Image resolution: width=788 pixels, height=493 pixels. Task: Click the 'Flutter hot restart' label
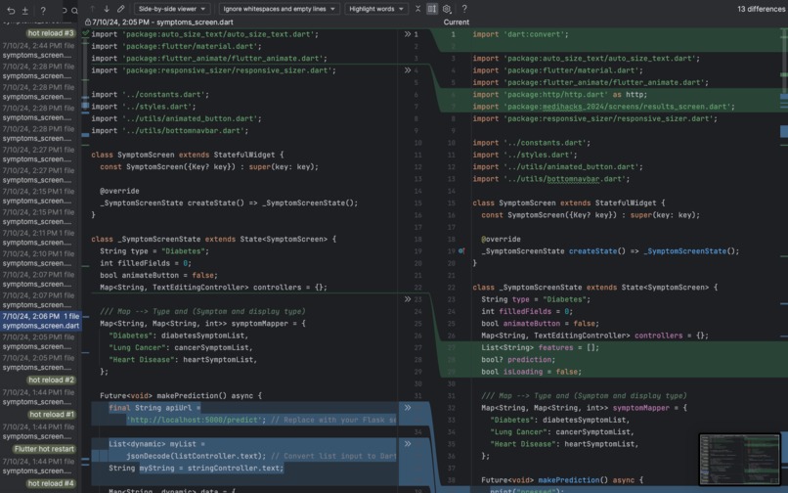[x=44, y=449]
